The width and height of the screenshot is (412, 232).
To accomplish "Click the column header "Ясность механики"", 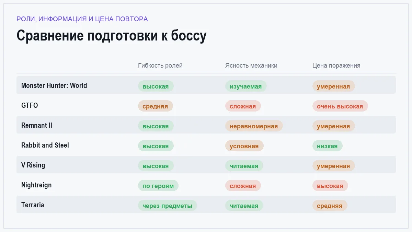I will pyautogui.click(x=251, y=66).
